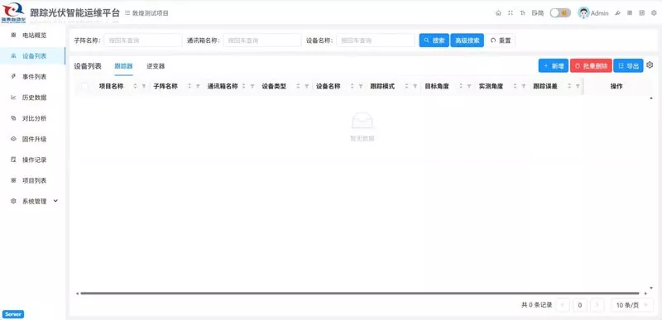Sort by 实测角度 column
Image resolution: width=662 pixels, height=320 pixels.
[x=515, y=86]
